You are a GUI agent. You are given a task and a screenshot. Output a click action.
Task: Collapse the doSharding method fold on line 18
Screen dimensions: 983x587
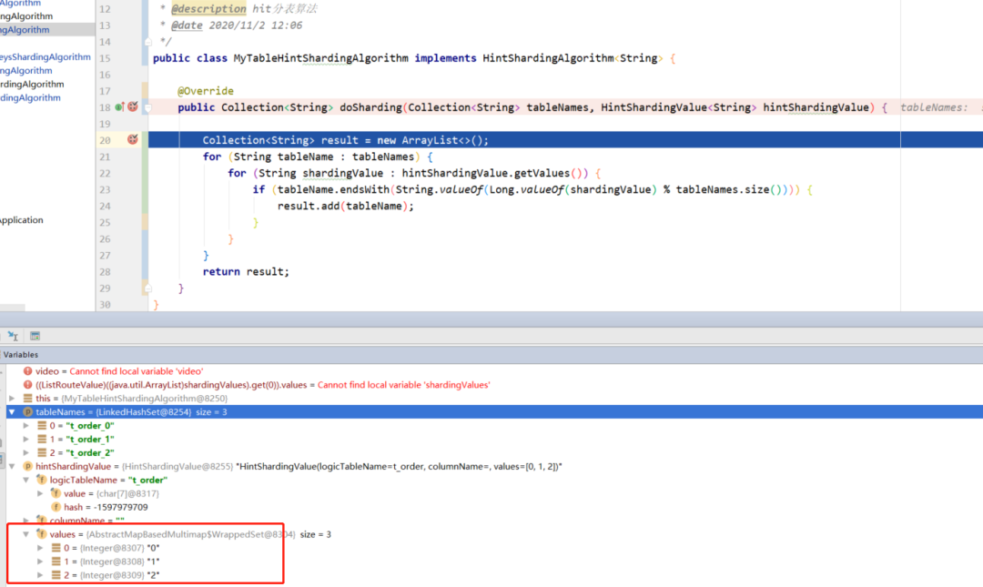[148, 107]
